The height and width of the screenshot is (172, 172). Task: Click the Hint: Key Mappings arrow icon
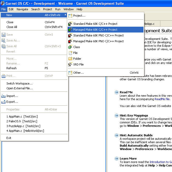(117, 115)
